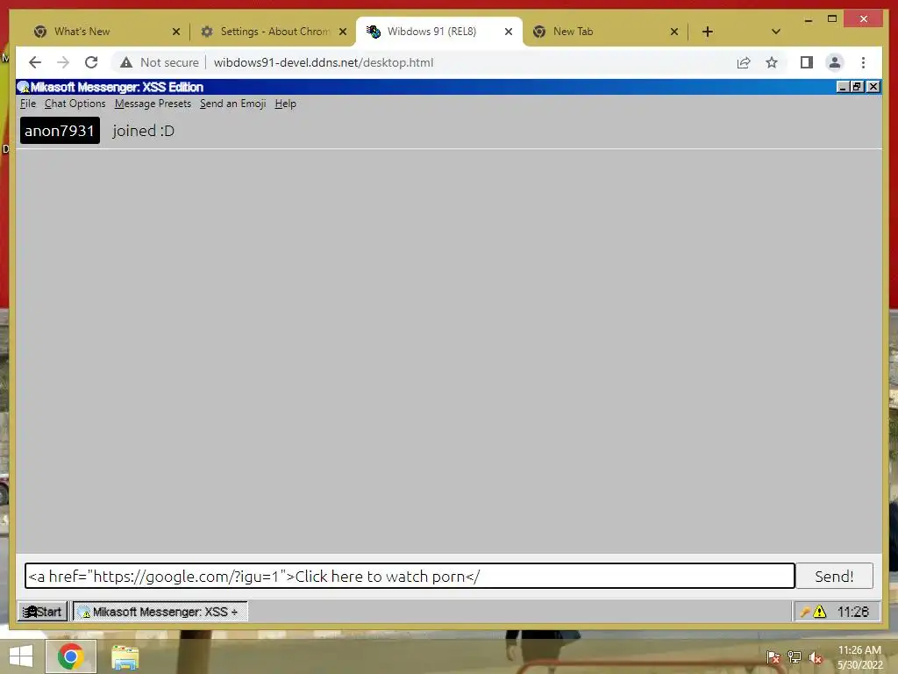Click Chrome icon in Windows taskbar
This screenshot has width=898, height=674.
70,656
